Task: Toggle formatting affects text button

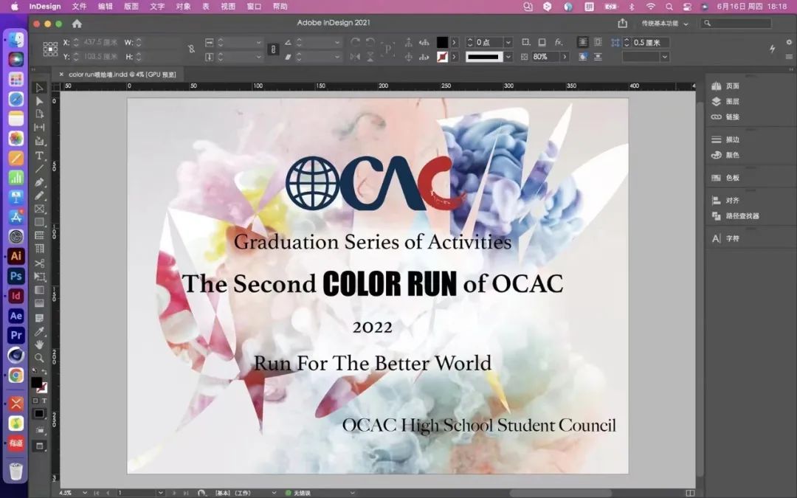Action: (x=44, y=401)
